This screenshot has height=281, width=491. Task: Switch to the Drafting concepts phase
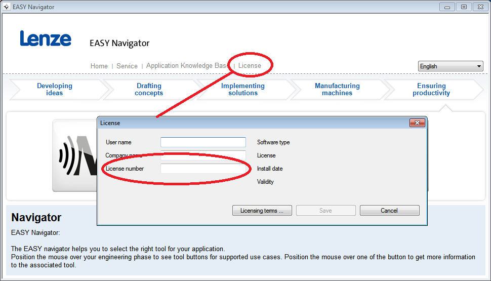[x=149, y=90]
